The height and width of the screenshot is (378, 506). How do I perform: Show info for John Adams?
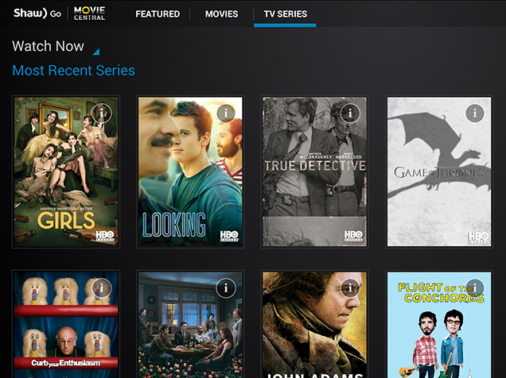pos(350,287)
